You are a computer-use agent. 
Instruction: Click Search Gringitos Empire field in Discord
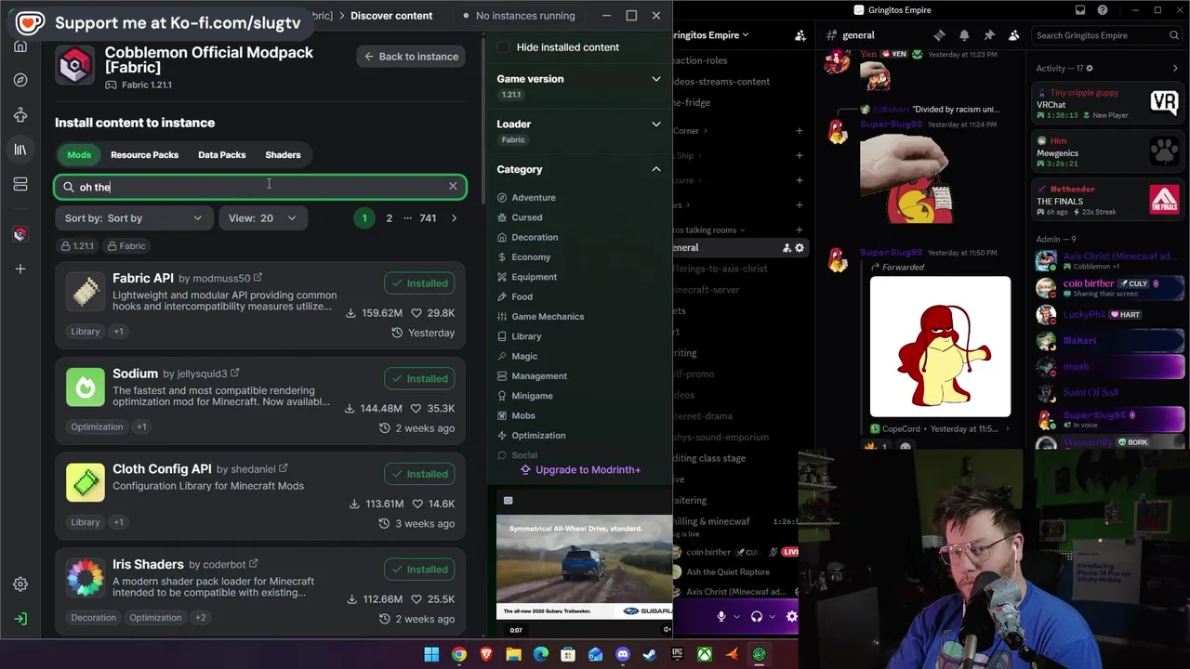(x=1107, y=35)
